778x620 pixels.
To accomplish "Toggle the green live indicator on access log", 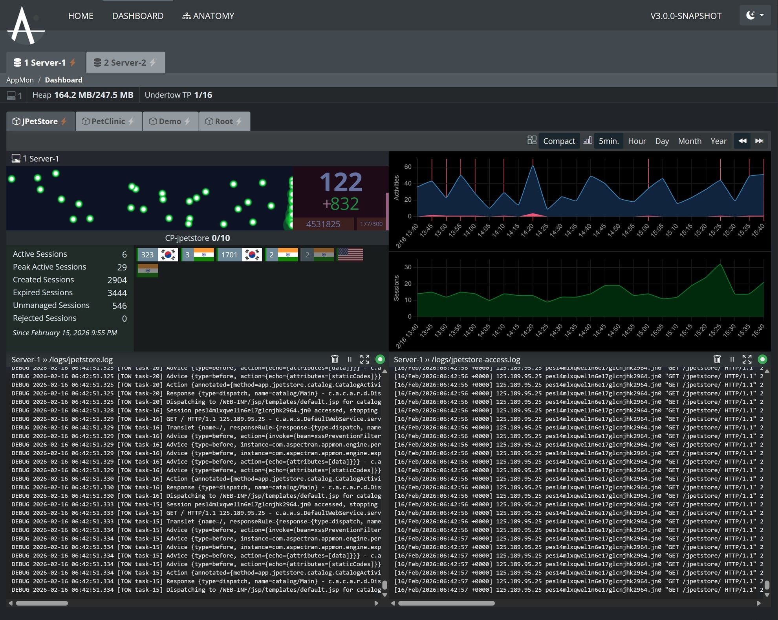I will pyautogui.click(x=762, y=359).
